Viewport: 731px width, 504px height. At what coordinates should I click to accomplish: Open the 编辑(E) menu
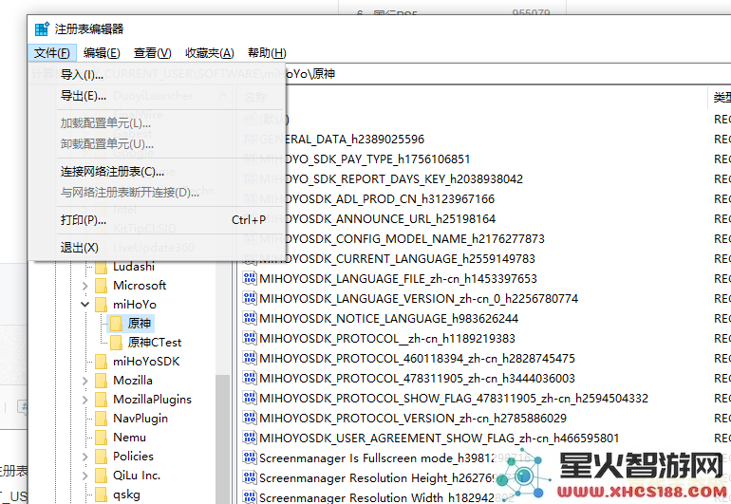point(102,53)
